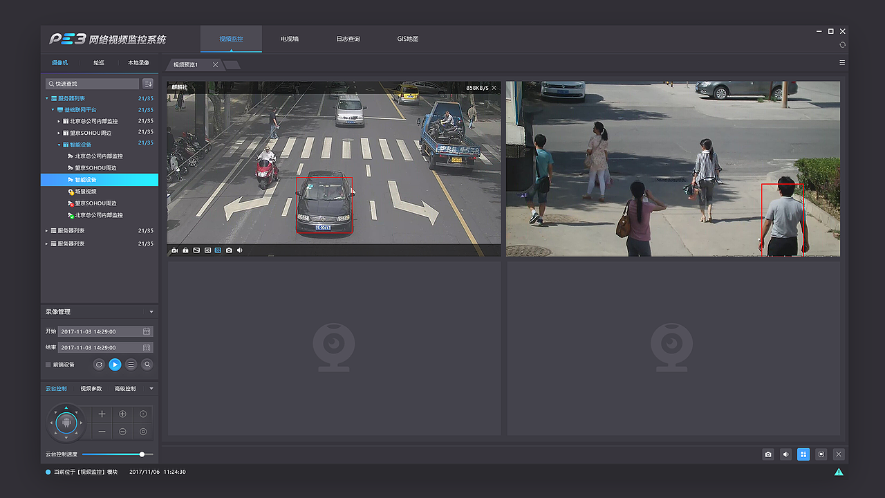Open the calendar picker for 开始 time

tap(147, 331)
